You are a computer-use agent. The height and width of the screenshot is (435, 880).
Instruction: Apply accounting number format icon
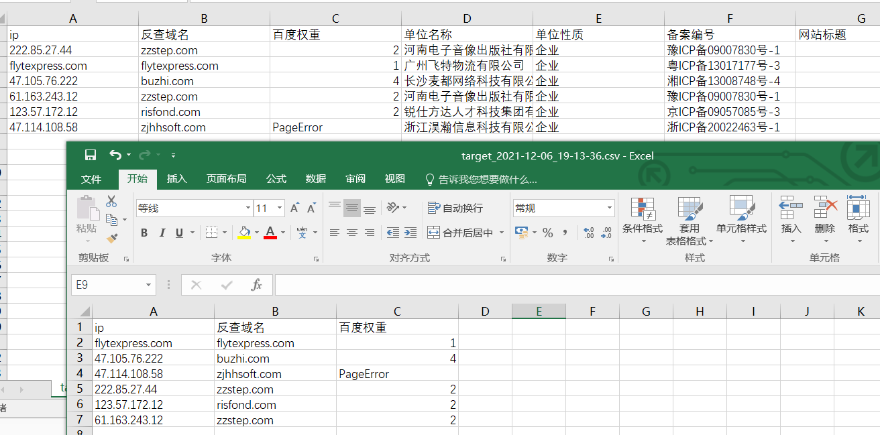coord(521,233)
